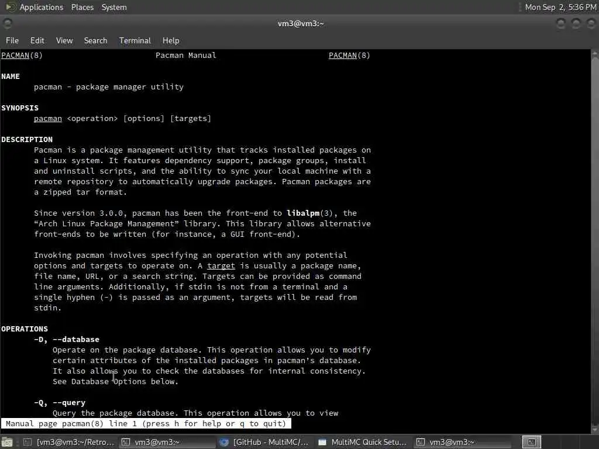
Task: Open the View menu
Action: click(64, 40)
